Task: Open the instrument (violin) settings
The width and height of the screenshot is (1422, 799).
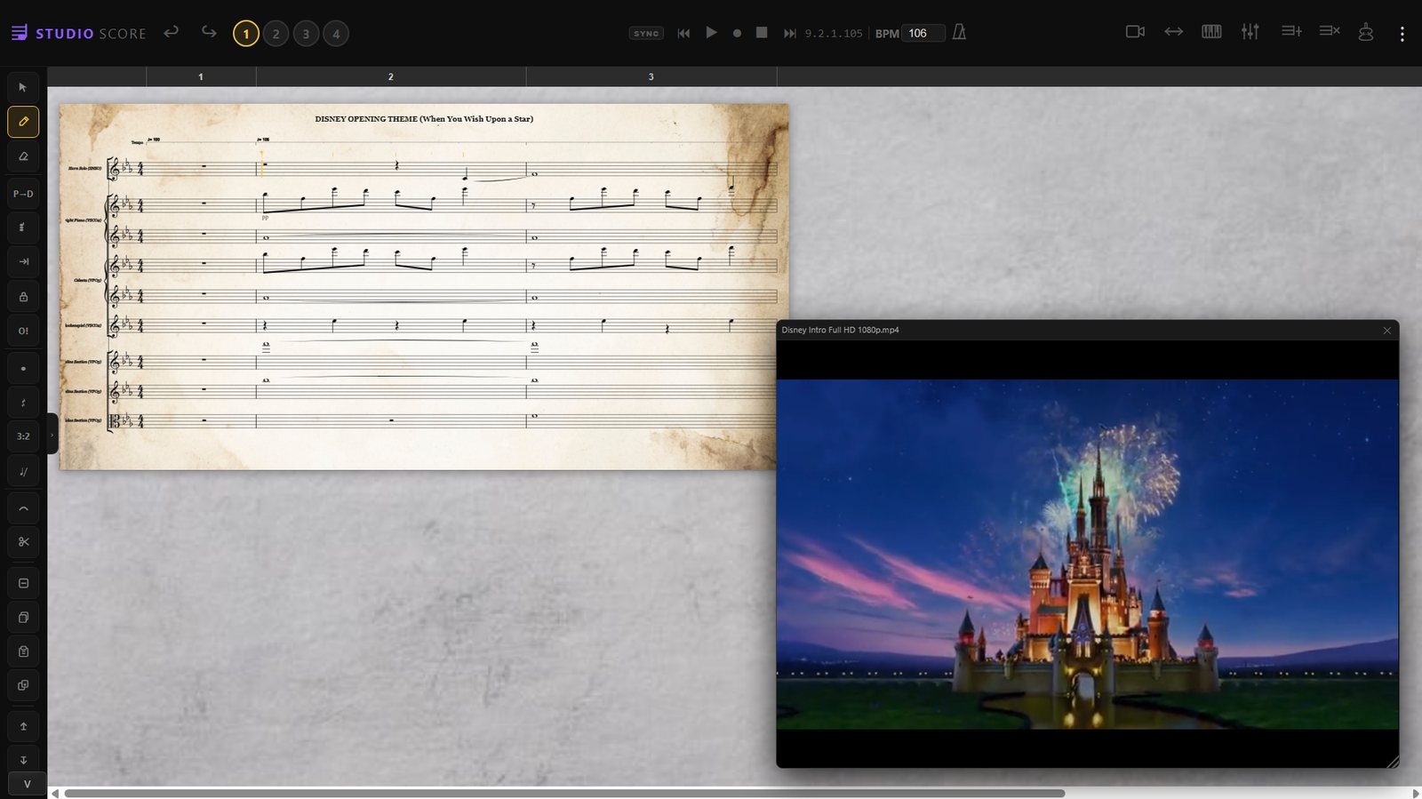Action: 1366,32
